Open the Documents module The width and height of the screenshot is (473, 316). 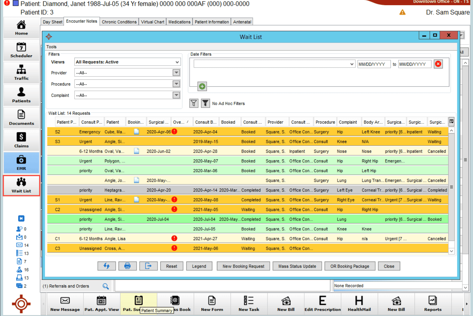tap(21, 118)
